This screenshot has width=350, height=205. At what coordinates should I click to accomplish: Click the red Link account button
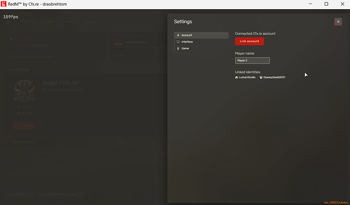pyautogui.click(x=250, y=41)
